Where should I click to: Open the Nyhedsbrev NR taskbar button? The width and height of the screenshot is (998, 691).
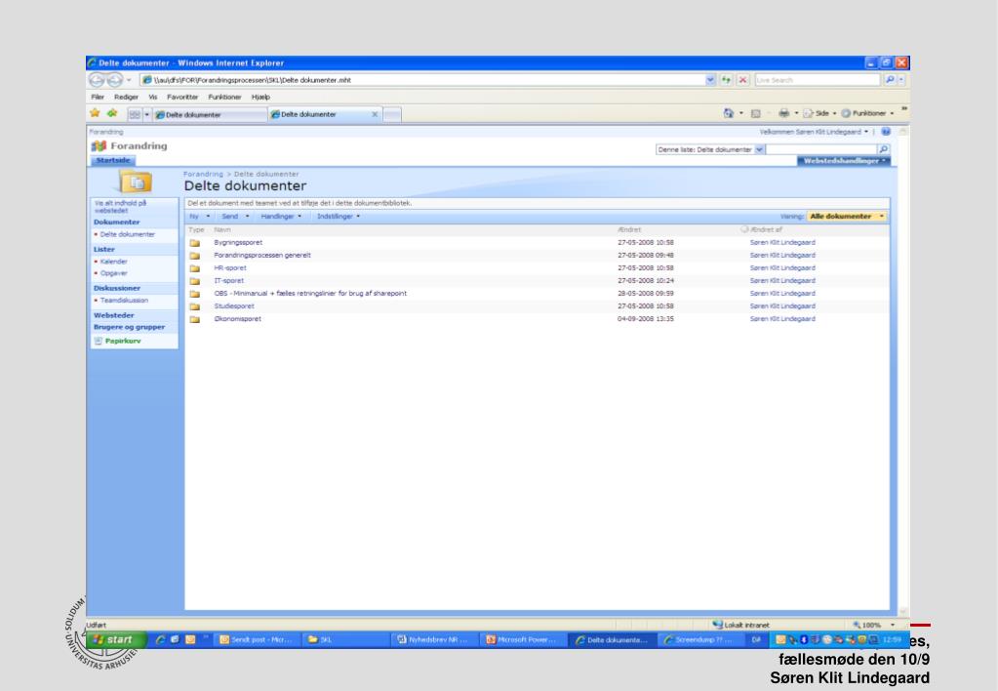coord(435,639)
